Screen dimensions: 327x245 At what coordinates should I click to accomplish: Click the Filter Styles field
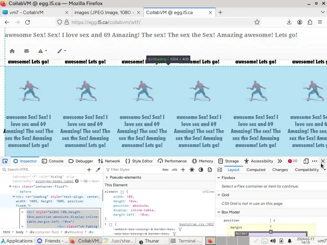click(132, 170)
